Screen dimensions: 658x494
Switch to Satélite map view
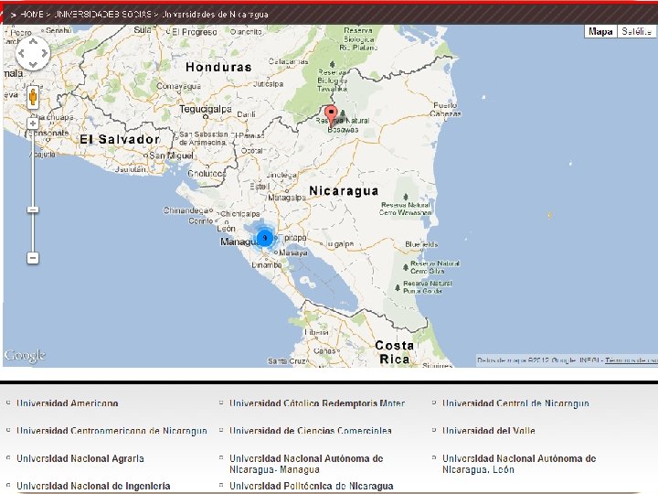(636, 31)
